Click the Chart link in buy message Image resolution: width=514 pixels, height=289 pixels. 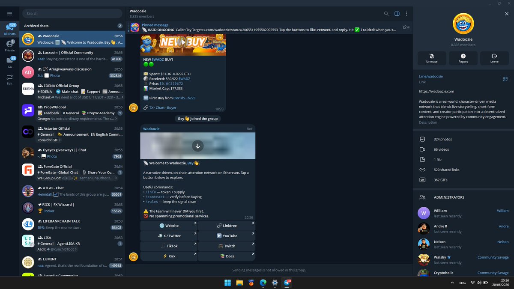pos(160,108)
